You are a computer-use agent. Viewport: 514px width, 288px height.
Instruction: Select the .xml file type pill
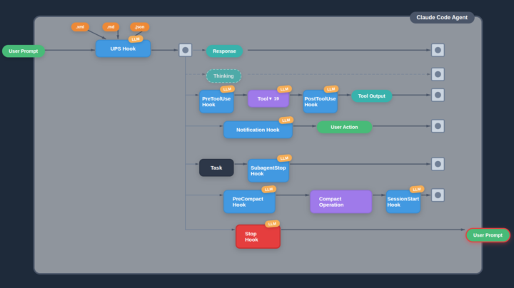click(80, 27)
